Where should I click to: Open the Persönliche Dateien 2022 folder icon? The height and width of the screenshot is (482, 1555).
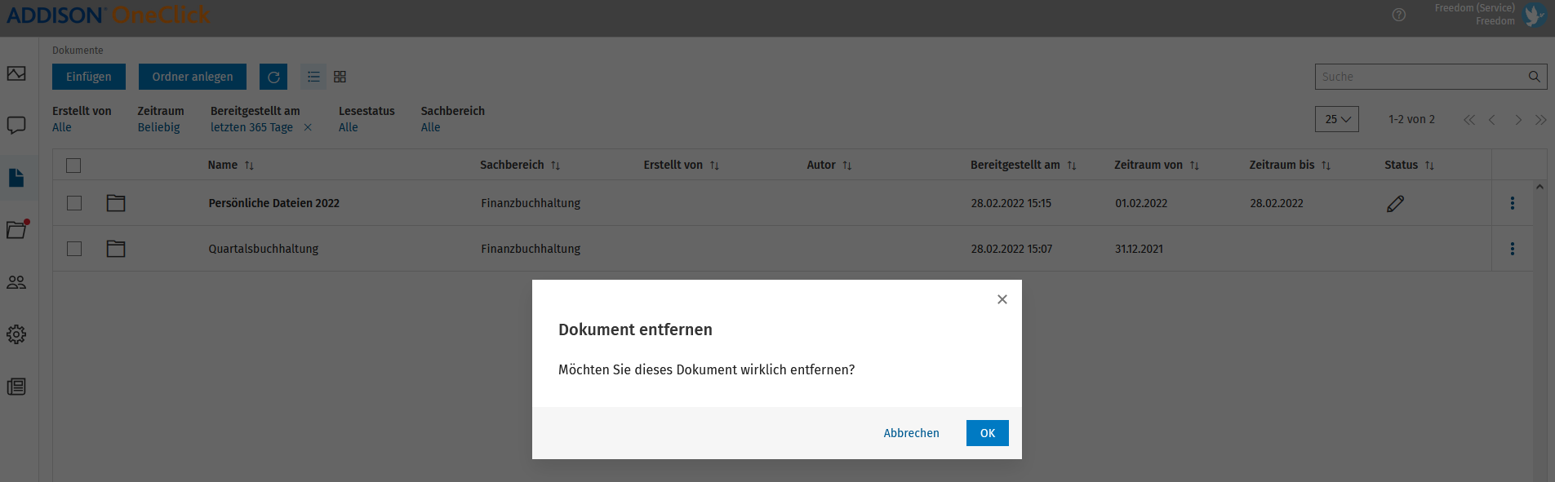[x=116, y=203]
